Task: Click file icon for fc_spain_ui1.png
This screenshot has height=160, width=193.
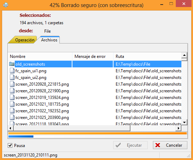Action: pyautogui.click(x=12, y=71)
